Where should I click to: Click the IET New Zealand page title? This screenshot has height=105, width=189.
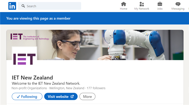[32, 78]
